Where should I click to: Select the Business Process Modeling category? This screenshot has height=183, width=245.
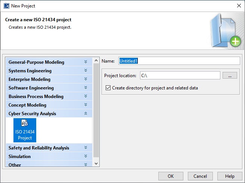36,97
